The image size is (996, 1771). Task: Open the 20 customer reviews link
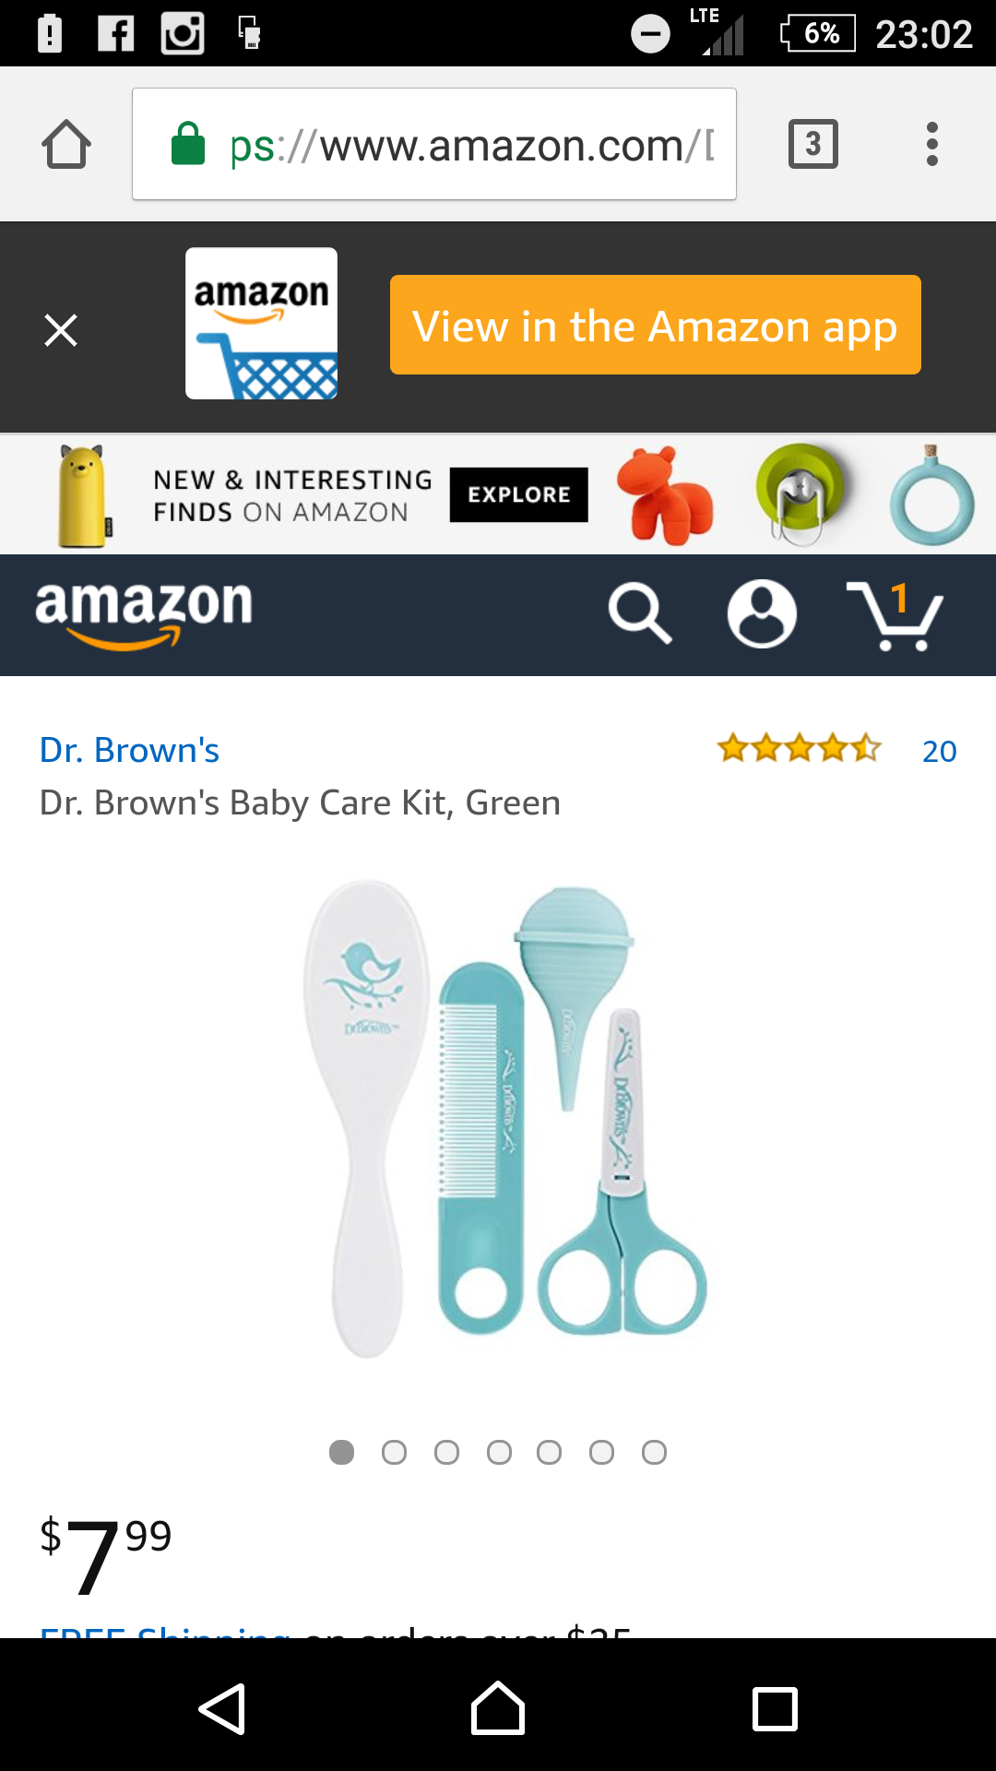[x=939, y=751]
